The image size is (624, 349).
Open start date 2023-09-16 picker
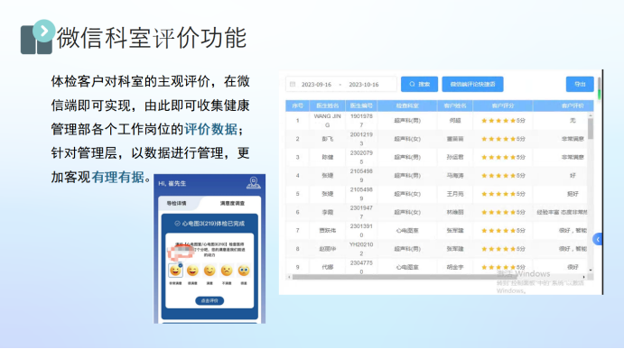pyautogui.click(x=316, y=85)
